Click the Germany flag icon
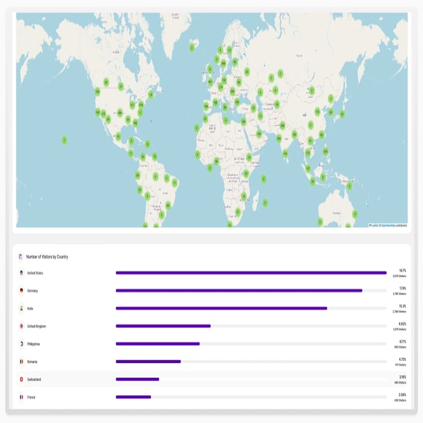 pyautogui.click(x=22, y=291)
